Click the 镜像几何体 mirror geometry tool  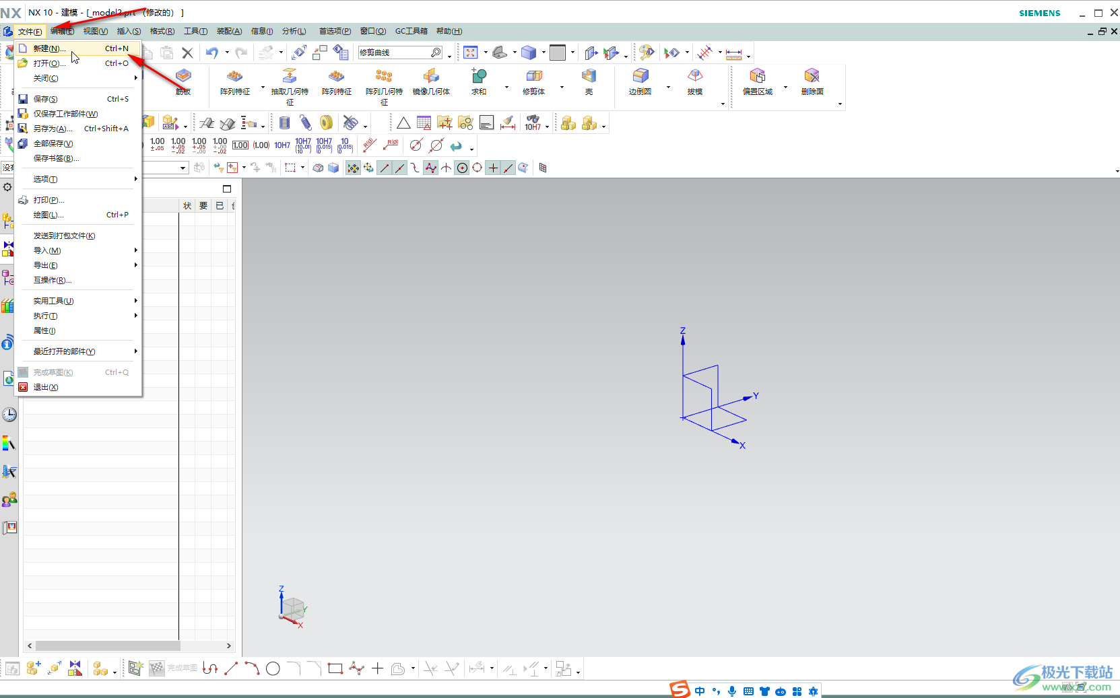tap(431, 82)
